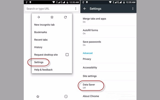Open three-dot menu beside URL bar
The width and height of the screenshot is (160, 100).
(x=76, y=8)
